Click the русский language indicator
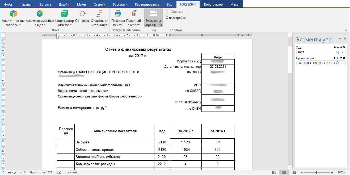 point(71,172)
